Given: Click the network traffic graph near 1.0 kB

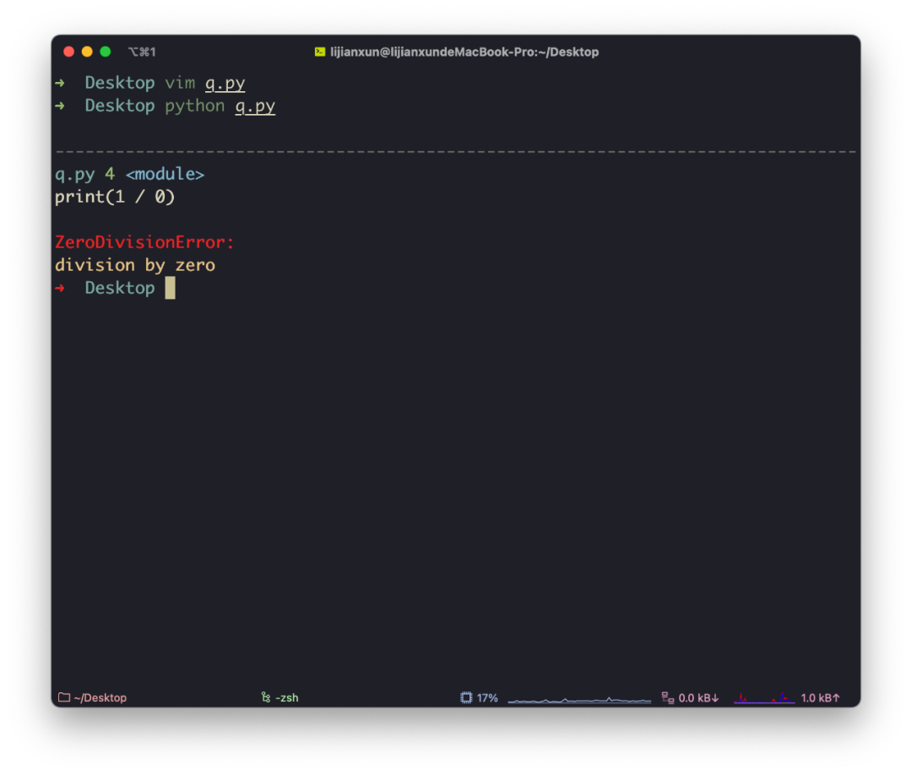Looking at the screenshot, I should pyautogui.click(x=763, y=699).
